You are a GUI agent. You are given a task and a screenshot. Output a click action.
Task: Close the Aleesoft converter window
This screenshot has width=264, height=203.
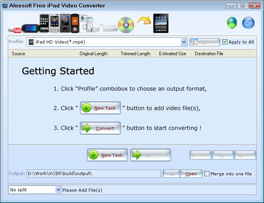254,6
